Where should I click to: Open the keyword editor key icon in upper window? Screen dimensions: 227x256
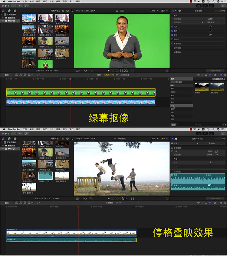point(20,6)
